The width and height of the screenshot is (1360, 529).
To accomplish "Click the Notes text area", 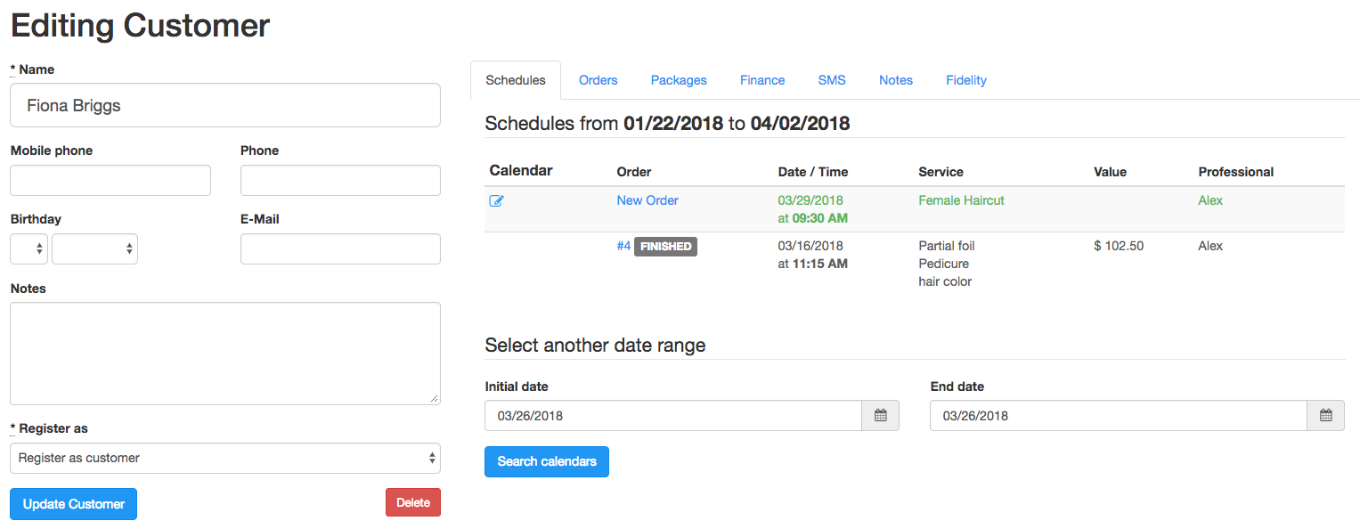I will point(225,354).
